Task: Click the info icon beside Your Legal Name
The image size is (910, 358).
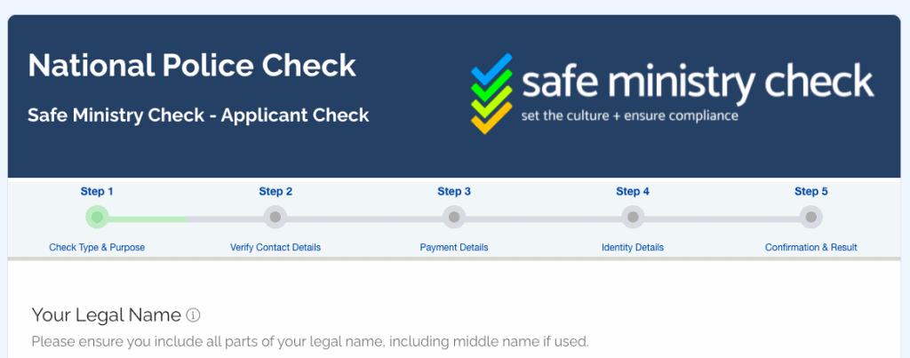Action: (x=193, y=315)
